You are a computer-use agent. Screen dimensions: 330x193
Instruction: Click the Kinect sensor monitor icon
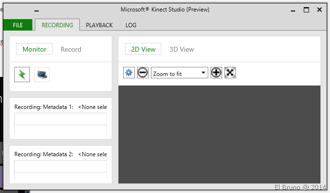coord(42,75)
